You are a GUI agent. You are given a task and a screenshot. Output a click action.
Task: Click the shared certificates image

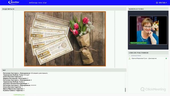click(x=65, y=39)
